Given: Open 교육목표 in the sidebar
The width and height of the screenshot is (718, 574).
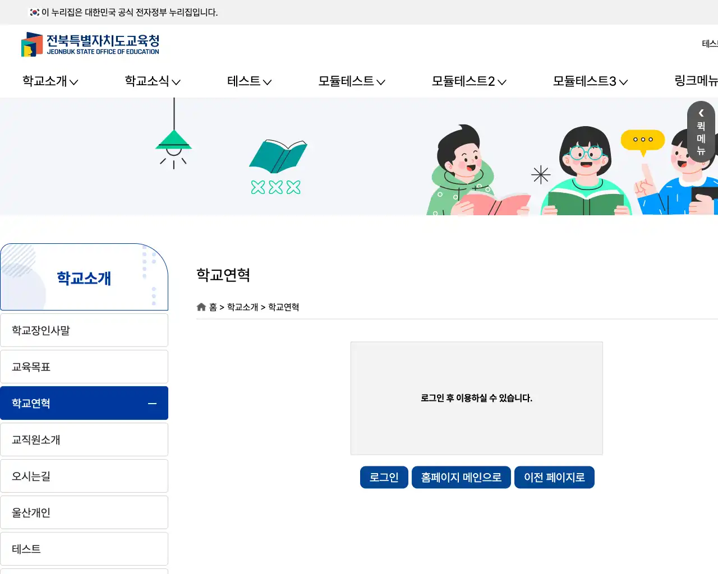Looking at the screenshot, I should pyautogui.click(x=84, y=367).
